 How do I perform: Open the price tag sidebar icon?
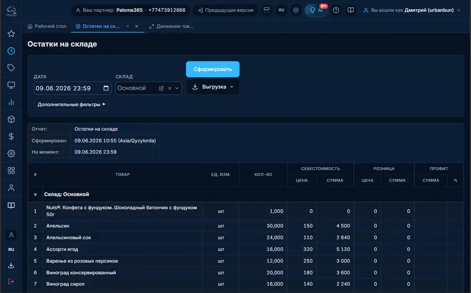point(11,68)
